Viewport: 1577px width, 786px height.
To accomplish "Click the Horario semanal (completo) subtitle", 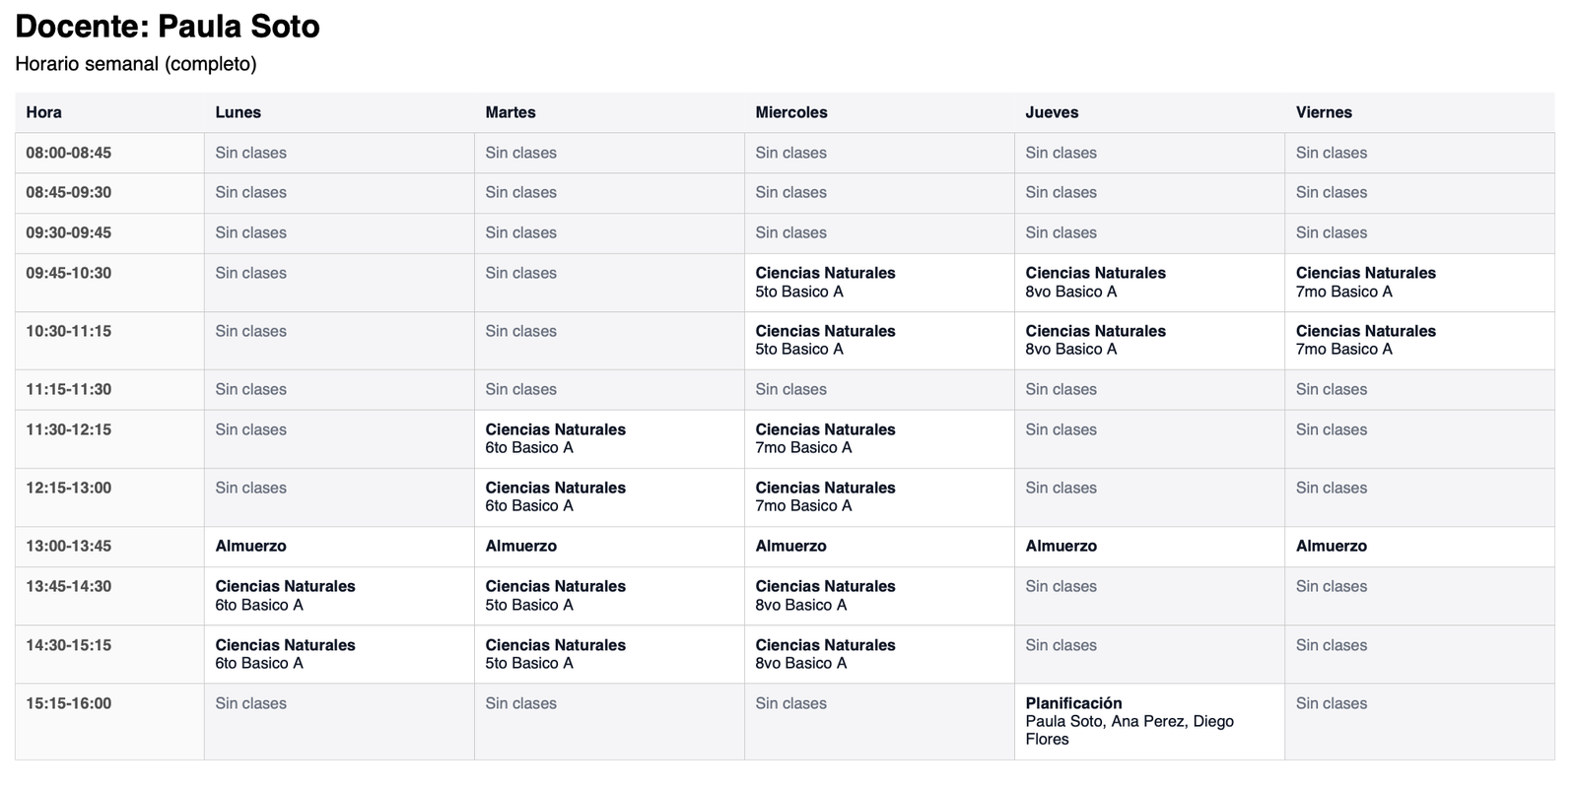I will point(136,64).
